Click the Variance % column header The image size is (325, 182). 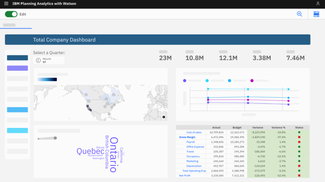278,128
